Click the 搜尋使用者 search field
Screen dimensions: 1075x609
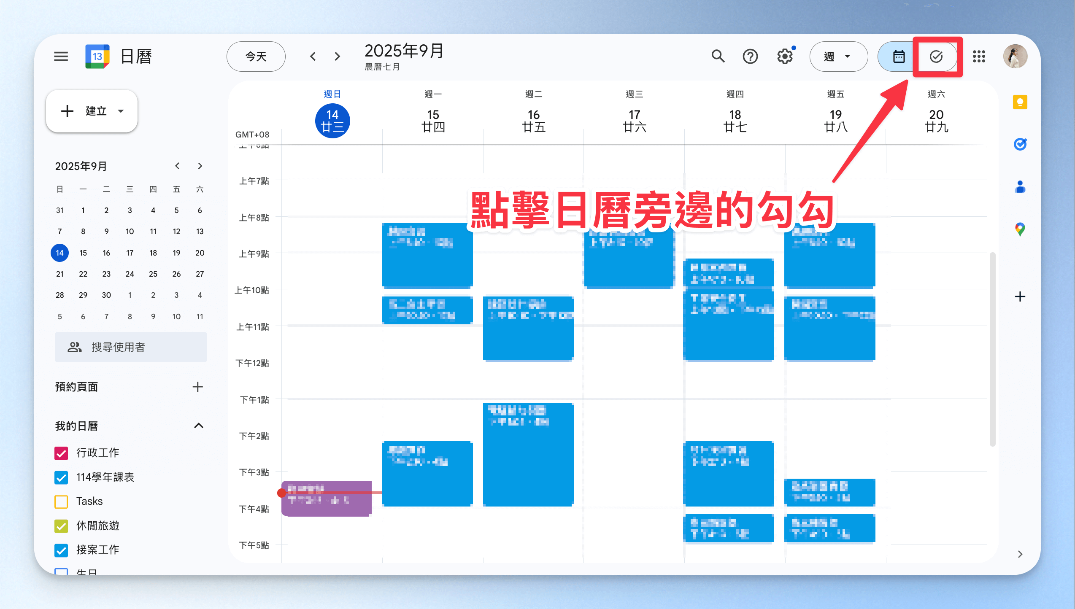pyautogui.click(x=131, y=347)
